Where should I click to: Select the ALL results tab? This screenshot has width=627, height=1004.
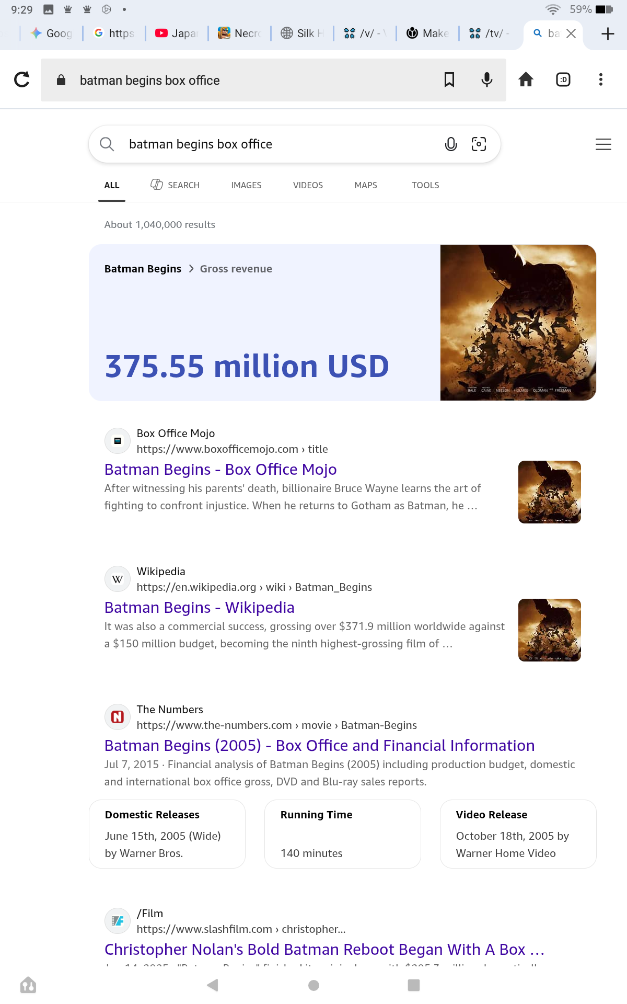point(112,185)
